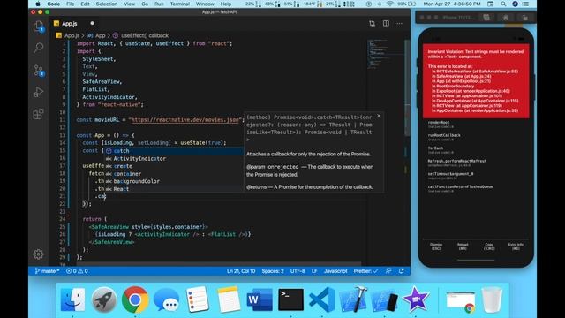565x318 pixels.
Task: Select the backgroundColor autocomplete suggestion
Action: pyautogui.click(x=174, y=181)
